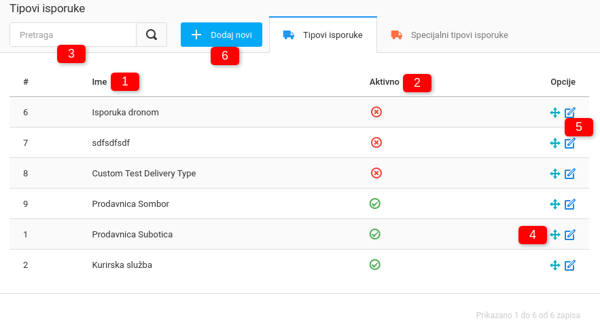Click edit icon for Custom Test Delivery Type
Image resolution: width=600 pixels, height=329 pixels.
coord(570,174)
